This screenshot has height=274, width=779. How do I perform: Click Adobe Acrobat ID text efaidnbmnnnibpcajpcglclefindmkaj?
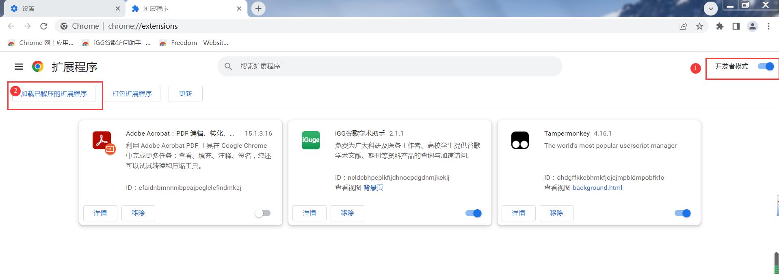click(x=190, y=188)
